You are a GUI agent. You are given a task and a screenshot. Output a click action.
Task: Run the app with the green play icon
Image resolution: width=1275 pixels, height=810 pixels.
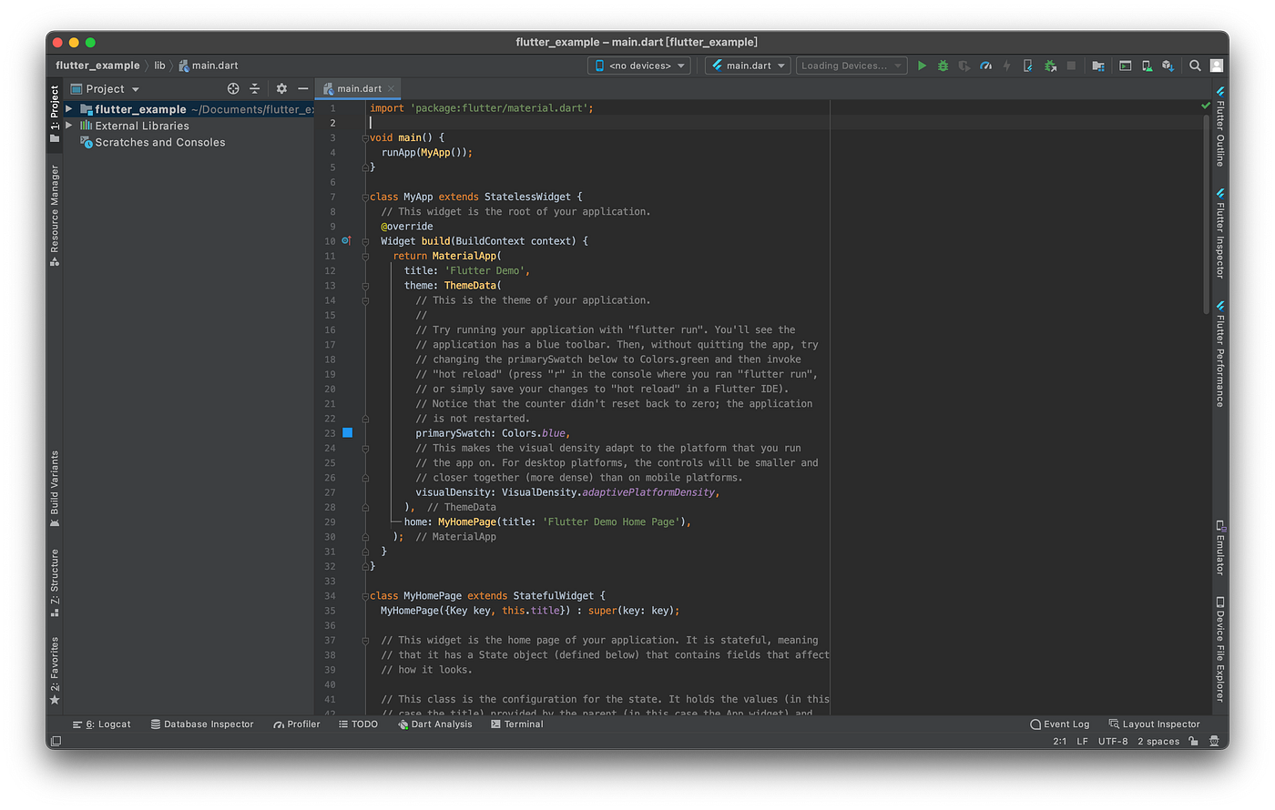(922, 66)
